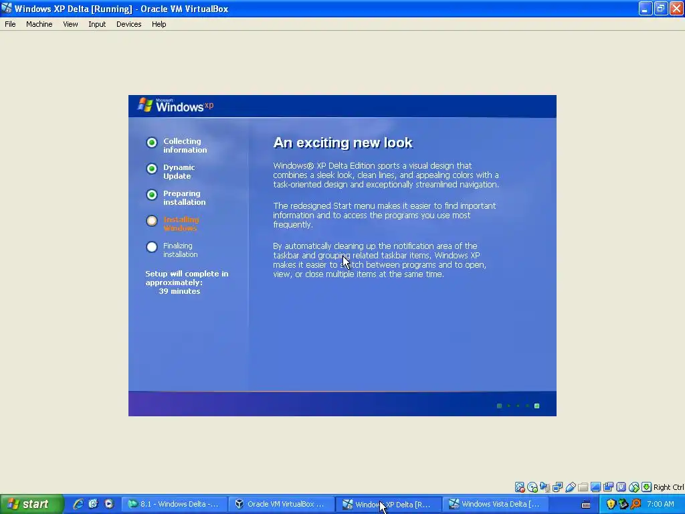Click the green-black tray icon
Viewport: 685px width, 514px height.
click(x=623, y=504)
